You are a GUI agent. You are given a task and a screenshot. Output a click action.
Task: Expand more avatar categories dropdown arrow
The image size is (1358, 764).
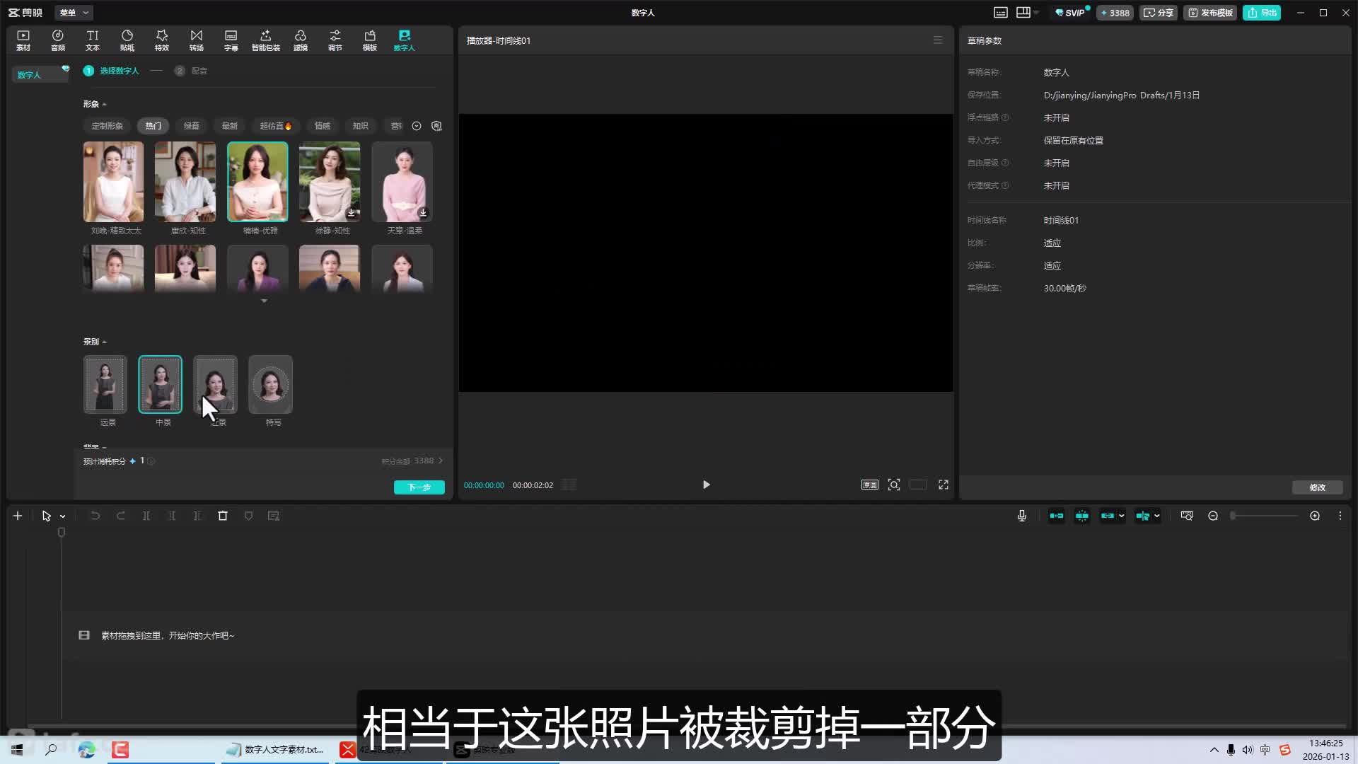click(417, 126)
